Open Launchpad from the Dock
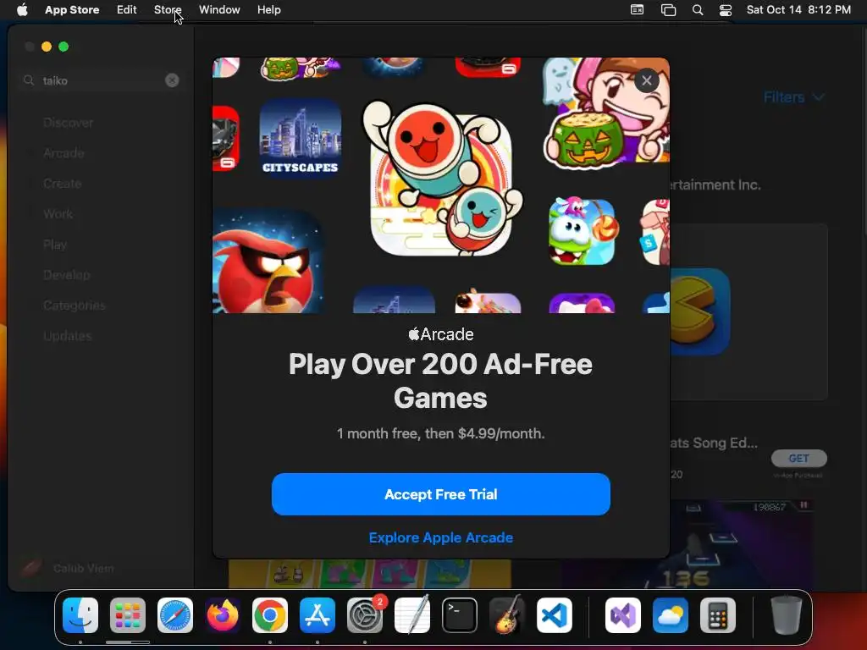The image size is (867, 650). click(x=128, y=615)
